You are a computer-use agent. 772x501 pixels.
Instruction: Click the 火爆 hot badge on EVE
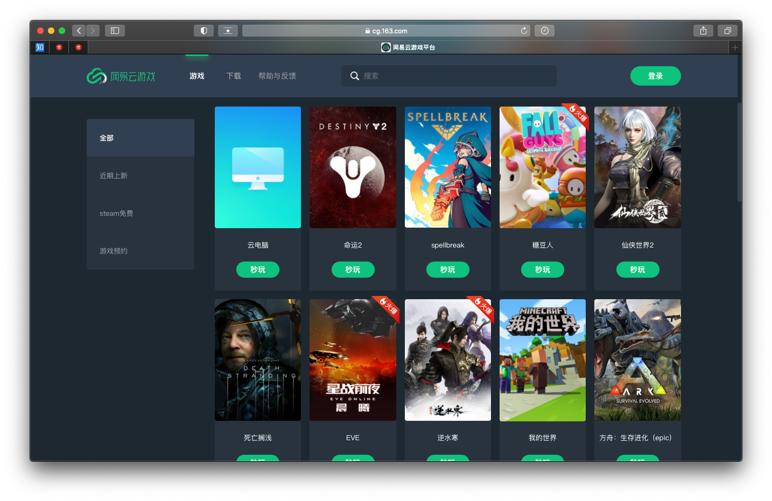[387, 308]
